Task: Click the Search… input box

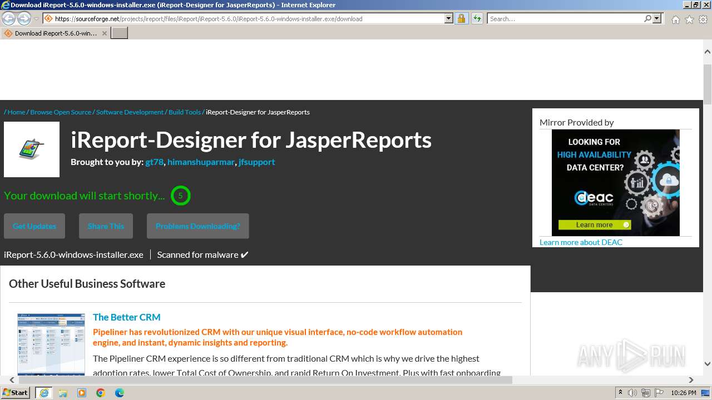Action: click(x=565, y=18)
